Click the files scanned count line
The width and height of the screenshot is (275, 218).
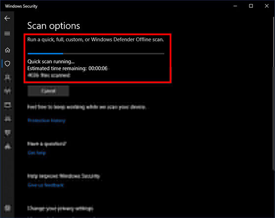tap(49, 75)
